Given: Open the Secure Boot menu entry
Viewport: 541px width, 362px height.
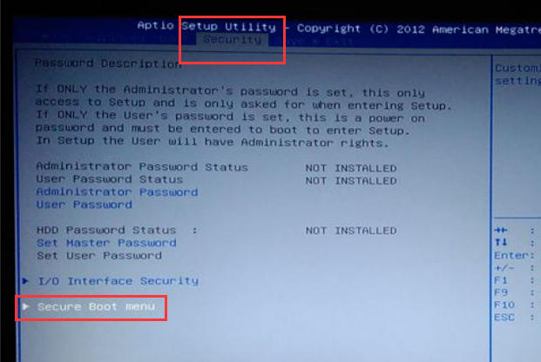Looking at the screenshot, I should click(x=96, y=306).
